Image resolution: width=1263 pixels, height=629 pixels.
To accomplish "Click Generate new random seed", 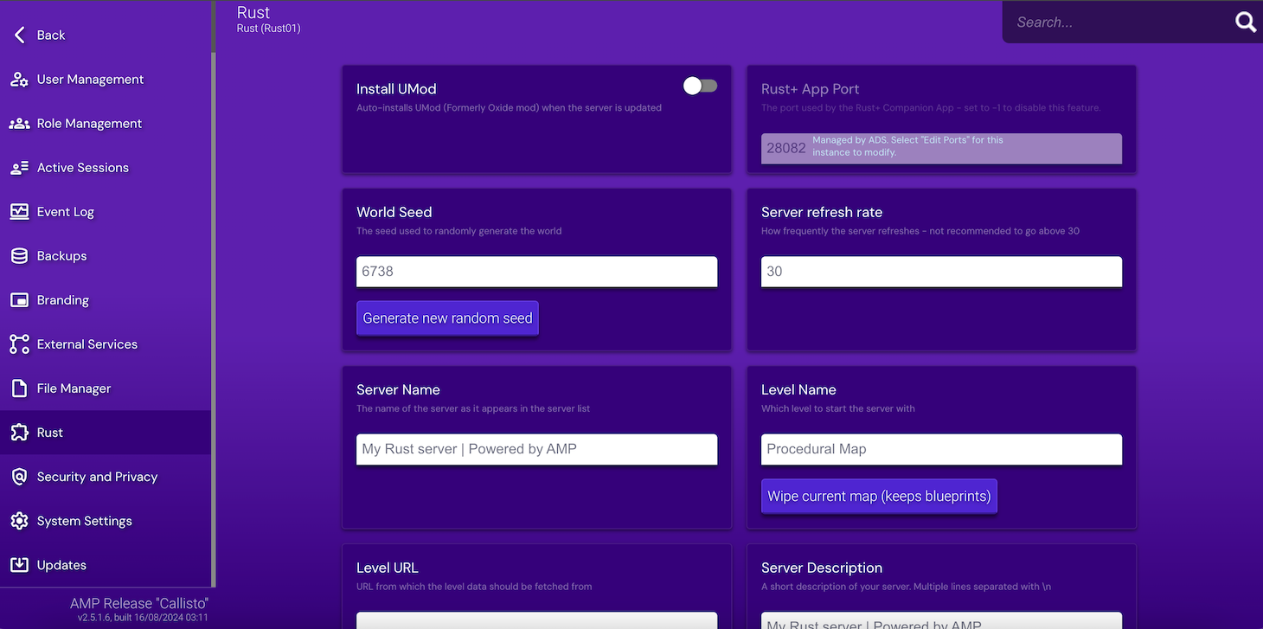I will click(x=447, y=318).
